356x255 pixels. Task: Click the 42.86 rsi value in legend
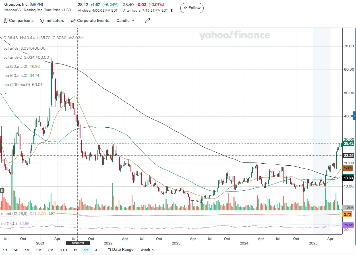[24, 224]
